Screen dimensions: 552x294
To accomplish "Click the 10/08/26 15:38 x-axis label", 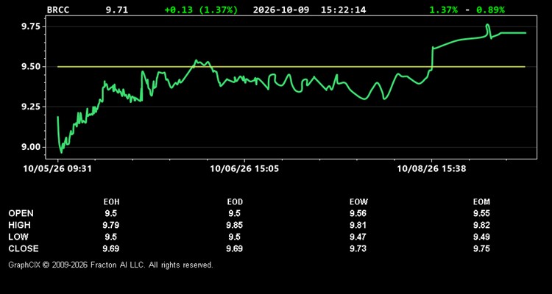I will [x=431, y=169].
